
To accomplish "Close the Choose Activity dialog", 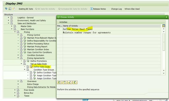I will click(166, 17).
